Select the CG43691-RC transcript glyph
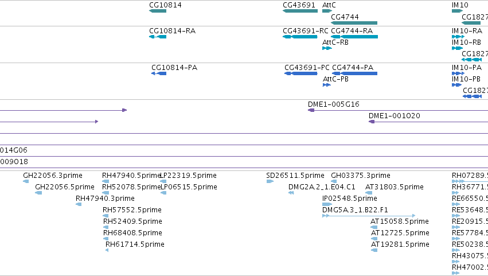The image size is (488, 276). [x=300, y=37]
